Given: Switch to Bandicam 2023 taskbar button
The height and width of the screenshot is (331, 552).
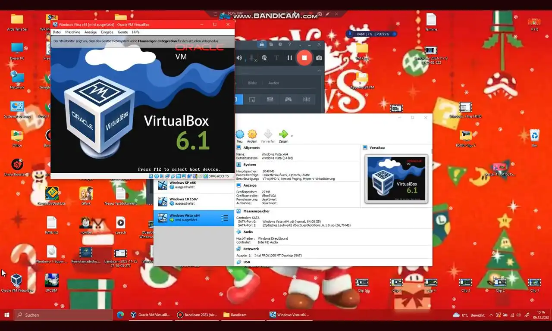Looking at the screenshot, I should pyautogui.click(x=197, y=315).
